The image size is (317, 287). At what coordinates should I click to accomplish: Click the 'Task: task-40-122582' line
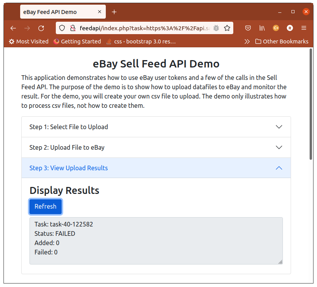coord(64,224)
